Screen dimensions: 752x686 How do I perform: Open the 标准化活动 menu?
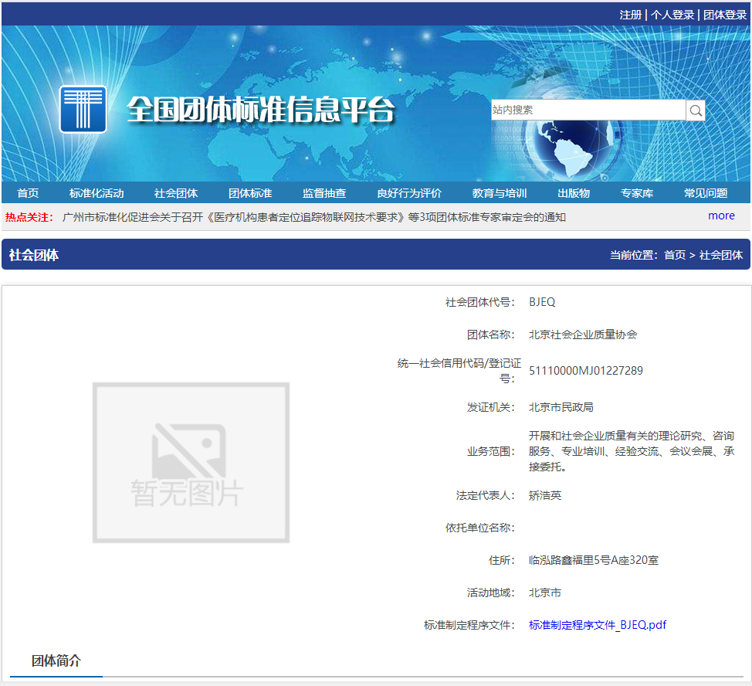[97, 193]
